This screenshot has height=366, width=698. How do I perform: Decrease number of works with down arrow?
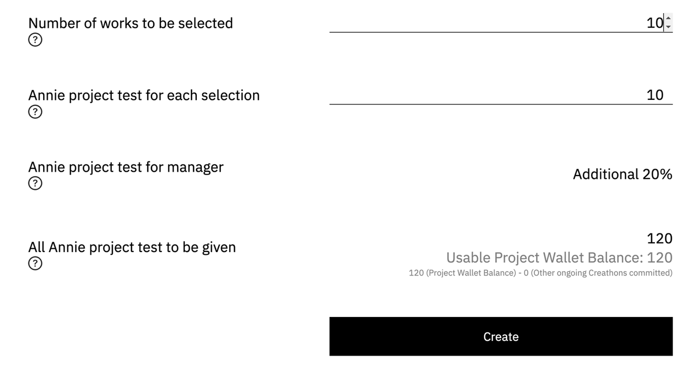(669, 27)
